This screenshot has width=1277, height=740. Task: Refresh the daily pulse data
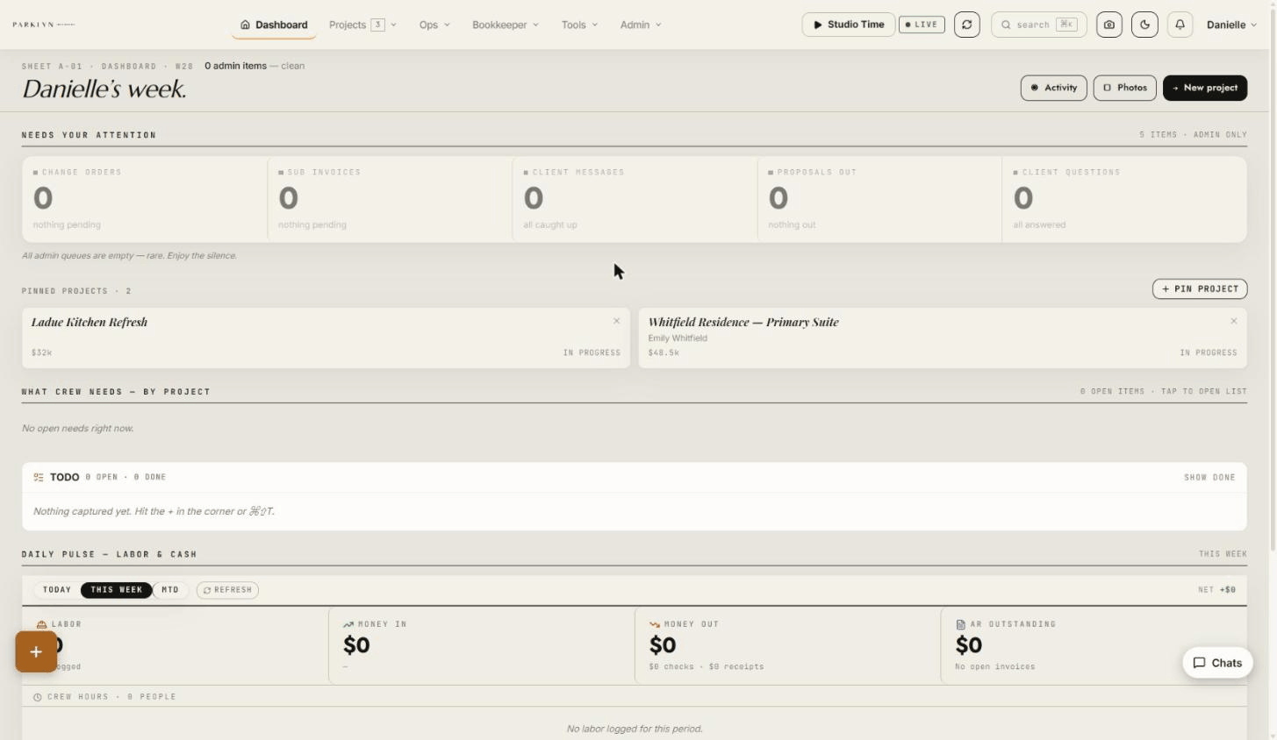click(227, 590)
